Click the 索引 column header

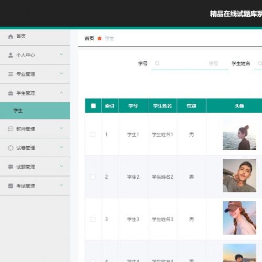(110, 106)
